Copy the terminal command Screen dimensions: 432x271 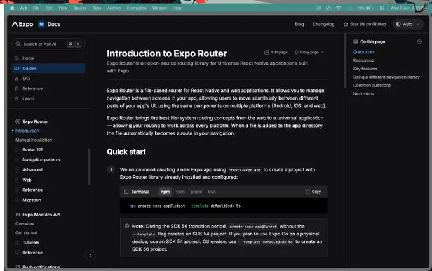click(313, 192)
